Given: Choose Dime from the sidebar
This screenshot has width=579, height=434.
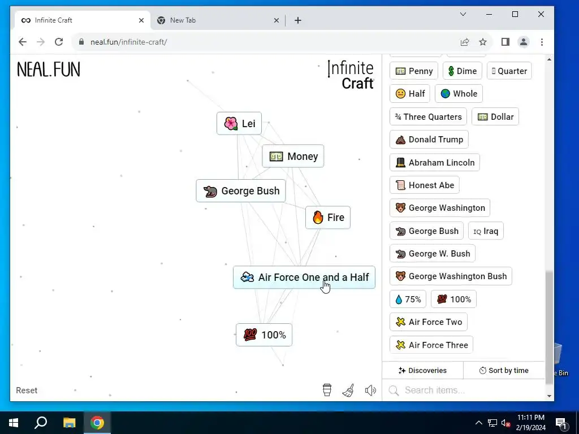Looking at the screenshot, I should tap(463, 71).
